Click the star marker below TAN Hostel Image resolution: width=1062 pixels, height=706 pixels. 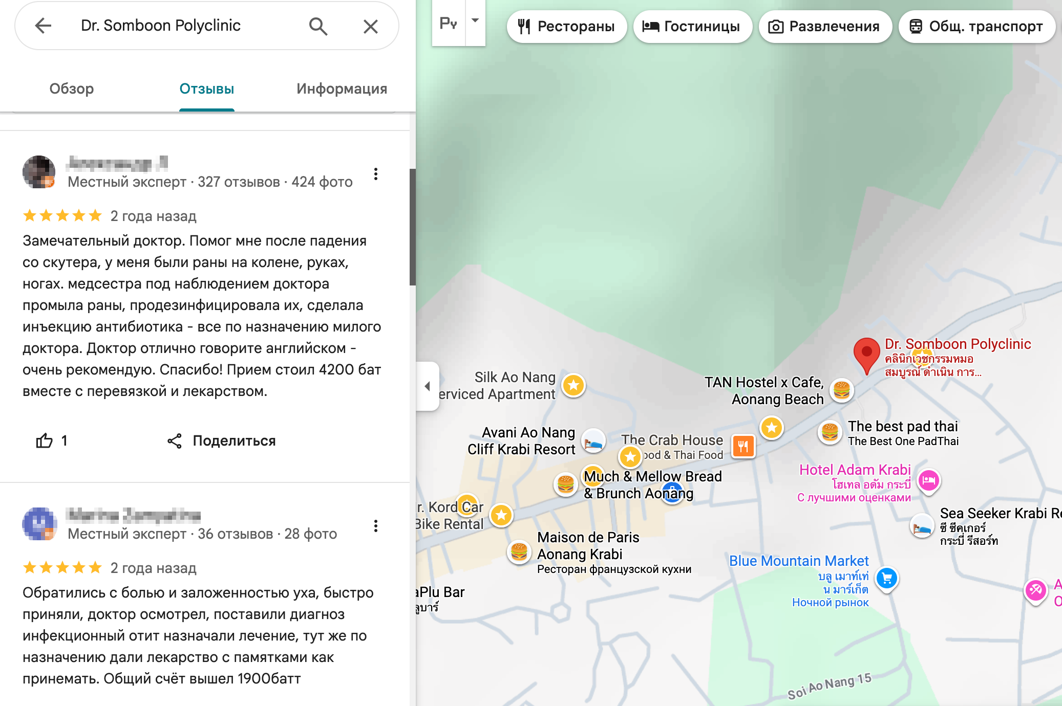(772, 427)
